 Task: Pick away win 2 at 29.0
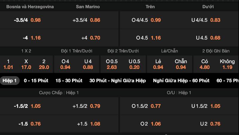click(44, 64)
